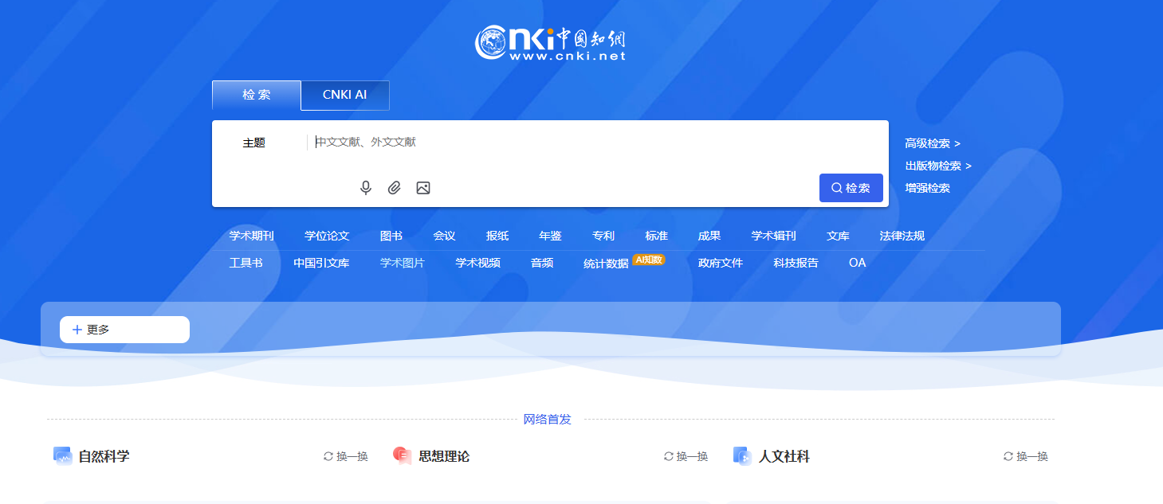This screenshot has height=504, width=1163.
Task: Select 报纸 category
Action: pos(497,236)
